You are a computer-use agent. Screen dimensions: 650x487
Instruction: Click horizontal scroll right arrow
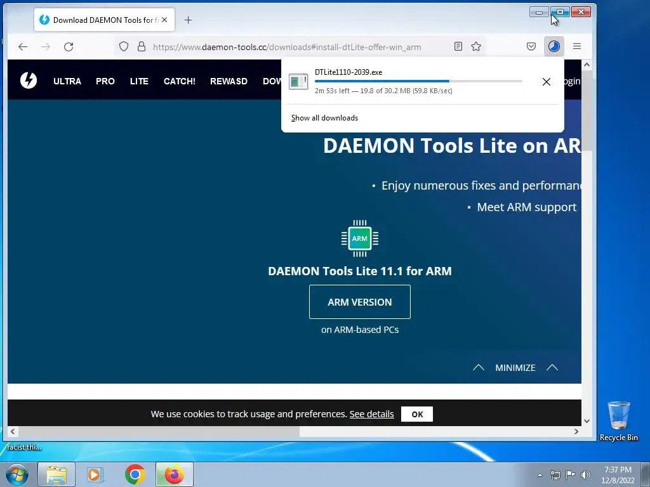click(x=576, y=431)
